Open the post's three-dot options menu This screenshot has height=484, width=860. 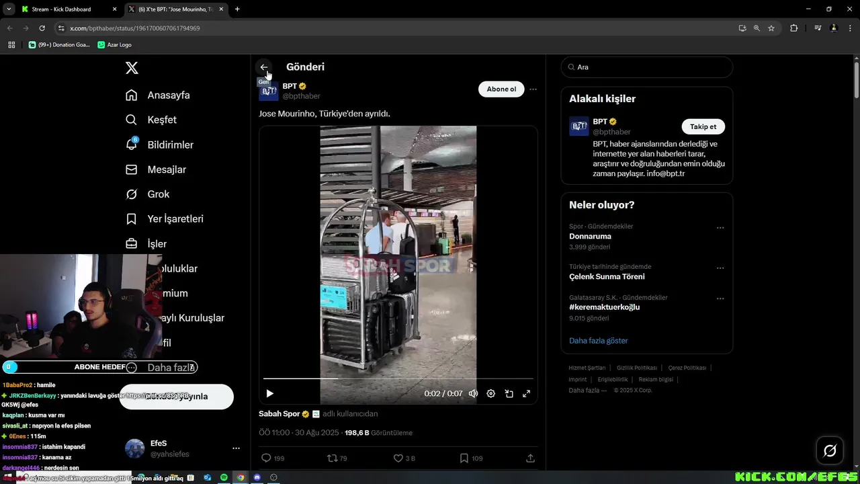(533, 89)
